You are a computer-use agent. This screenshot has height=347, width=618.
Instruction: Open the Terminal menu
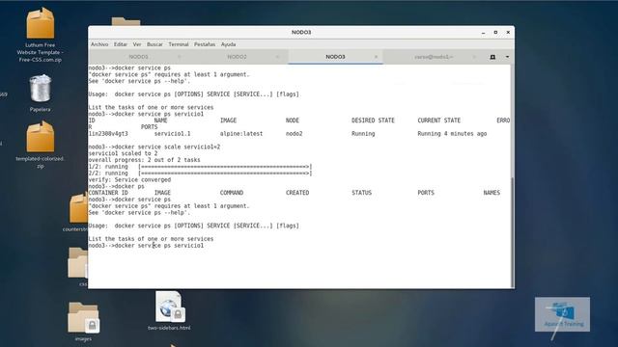[x=179, y=44]
